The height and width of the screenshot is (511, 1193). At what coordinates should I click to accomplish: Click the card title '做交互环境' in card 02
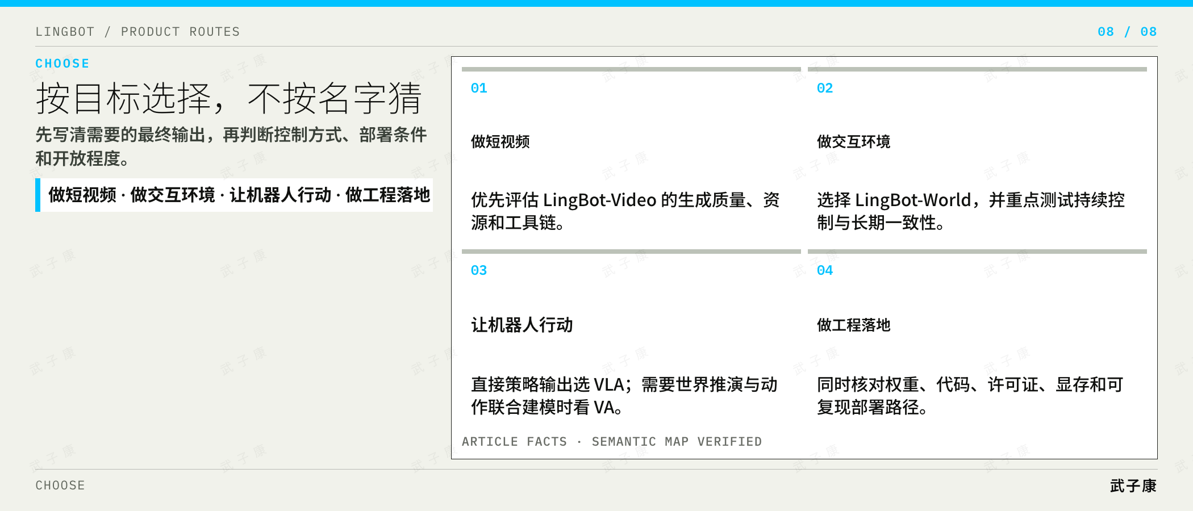coord(853,141)
